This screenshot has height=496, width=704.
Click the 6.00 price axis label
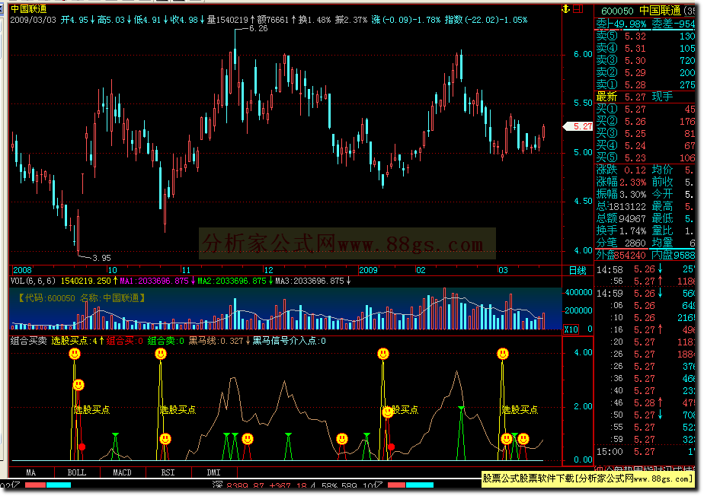(x=583, y=54)
